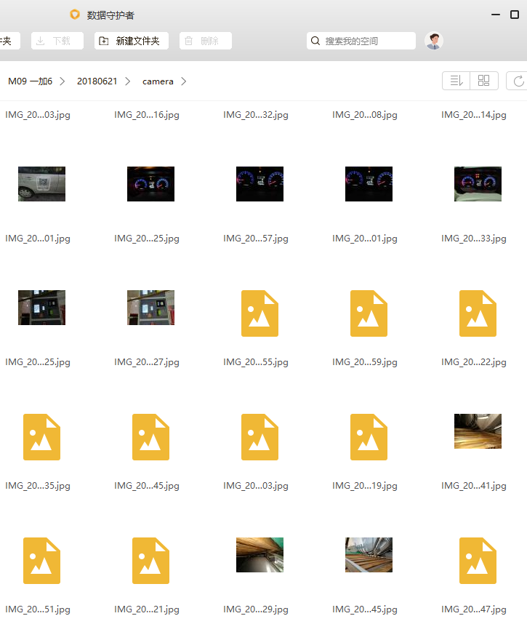Image resolution: width=527 pixels, height=624 pixels.
Task: Select file name IMG_20...08.jpg
Action: coord(365,115)
